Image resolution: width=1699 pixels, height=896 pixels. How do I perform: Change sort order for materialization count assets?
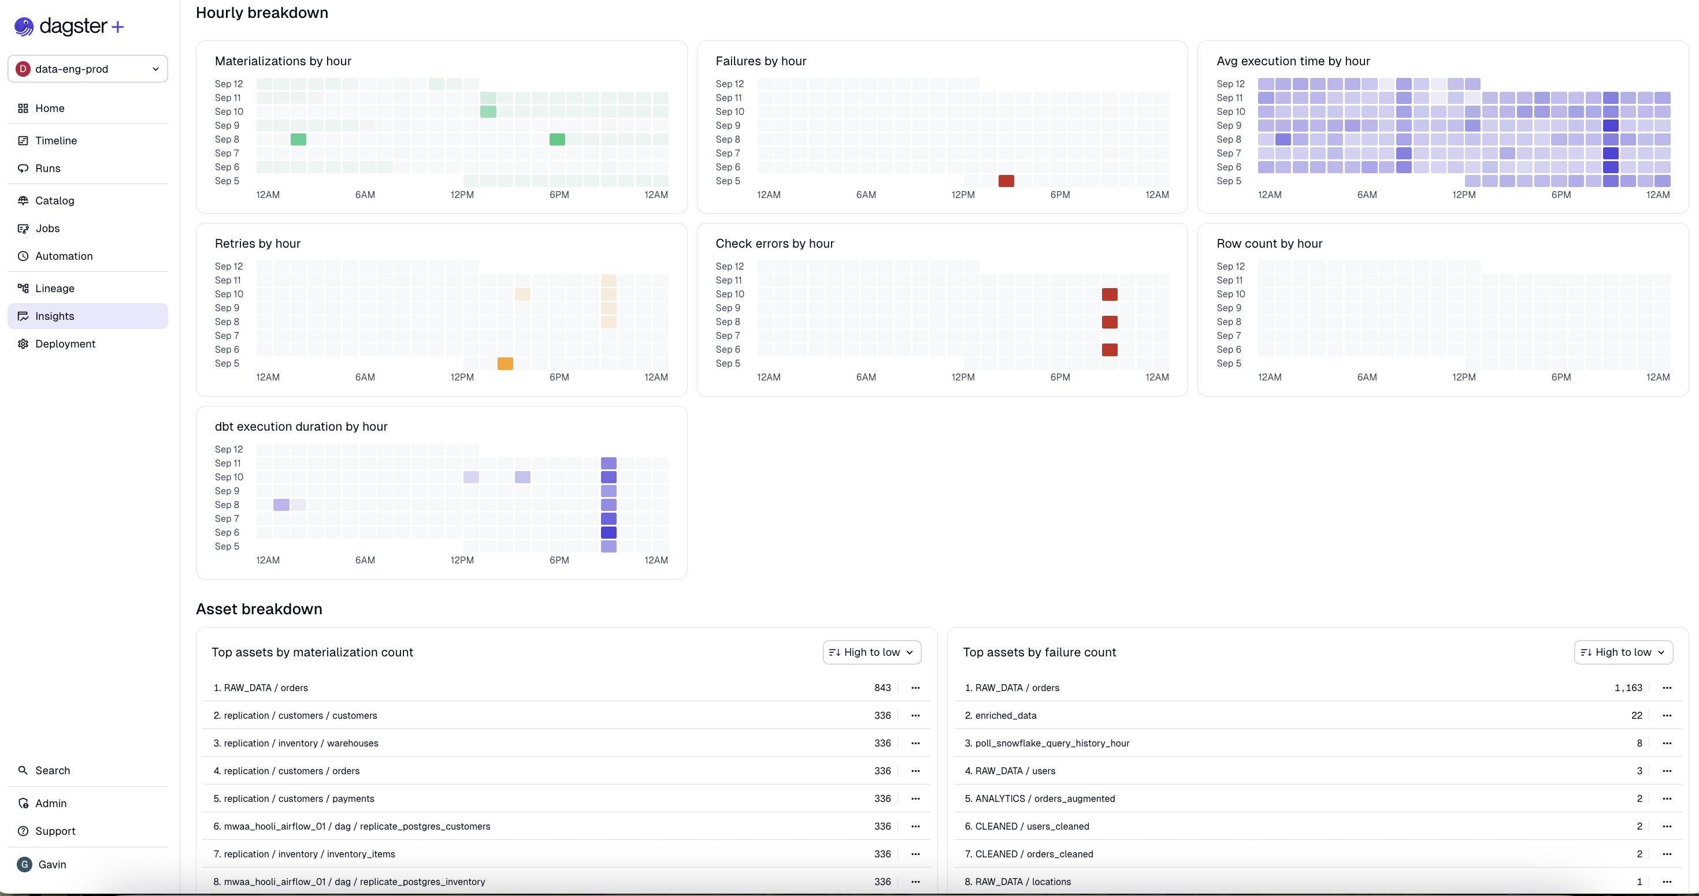coord(871,652)
